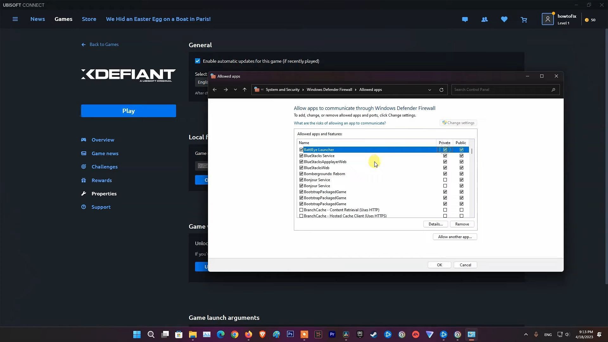Open the risks of allowing an app link

[339, 123]
